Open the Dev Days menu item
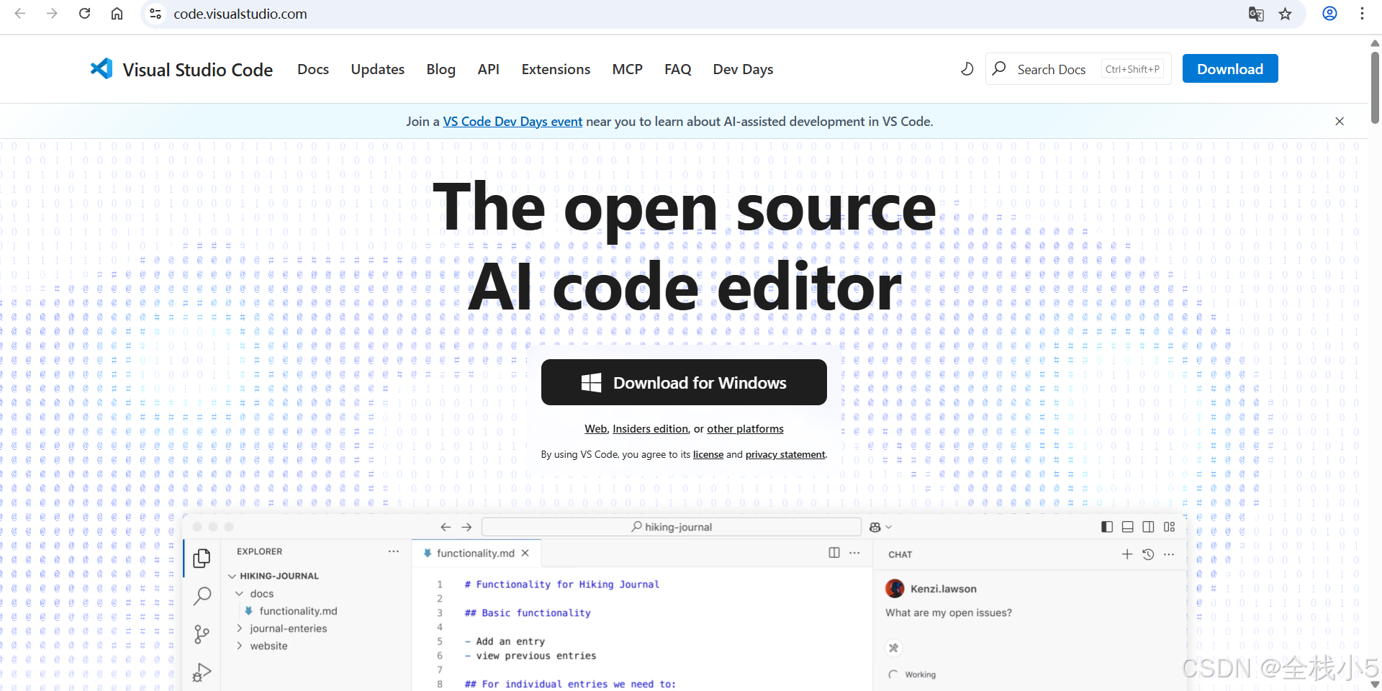 point(743,69)
